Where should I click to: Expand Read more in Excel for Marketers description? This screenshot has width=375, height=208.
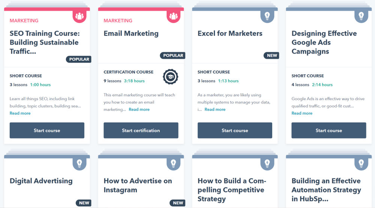[215, 109]
